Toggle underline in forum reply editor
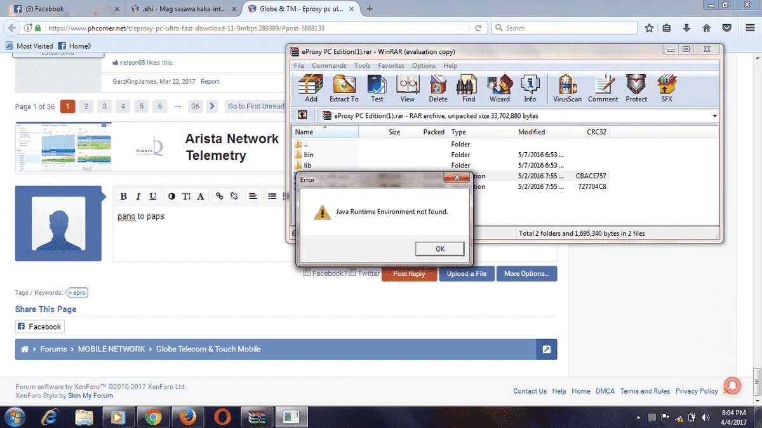The height and width of the screenshot is (428, 762). pyautogui.click(x=153, y=197)
